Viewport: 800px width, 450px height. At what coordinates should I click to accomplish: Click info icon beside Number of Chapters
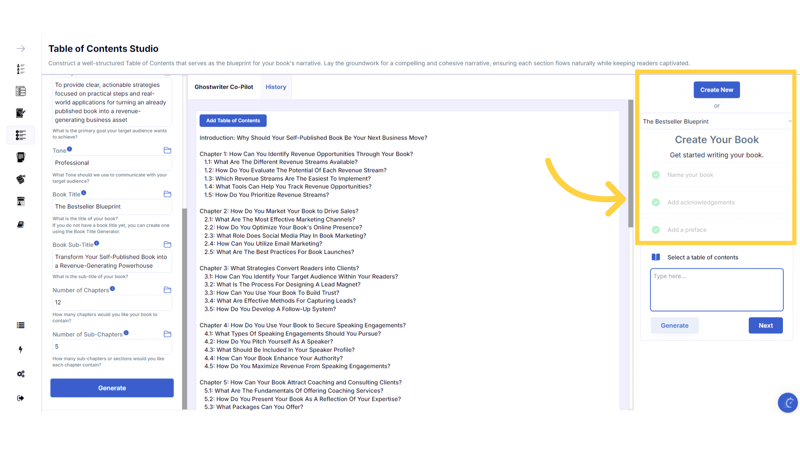112,289
